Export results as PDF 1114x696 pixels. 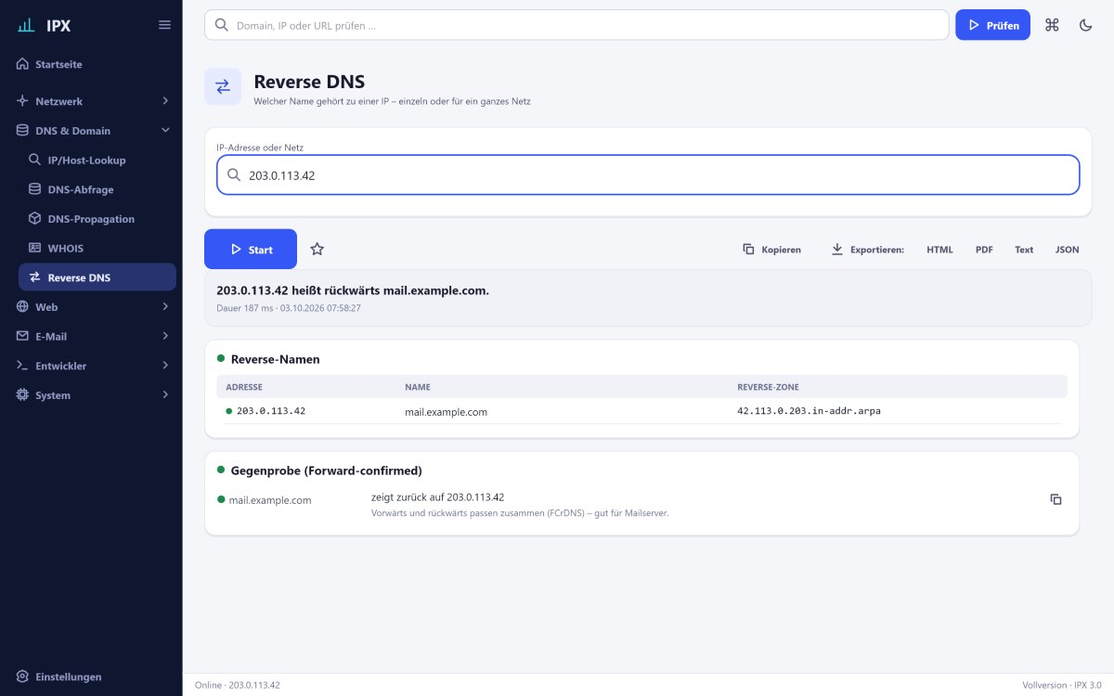[984, 250]
